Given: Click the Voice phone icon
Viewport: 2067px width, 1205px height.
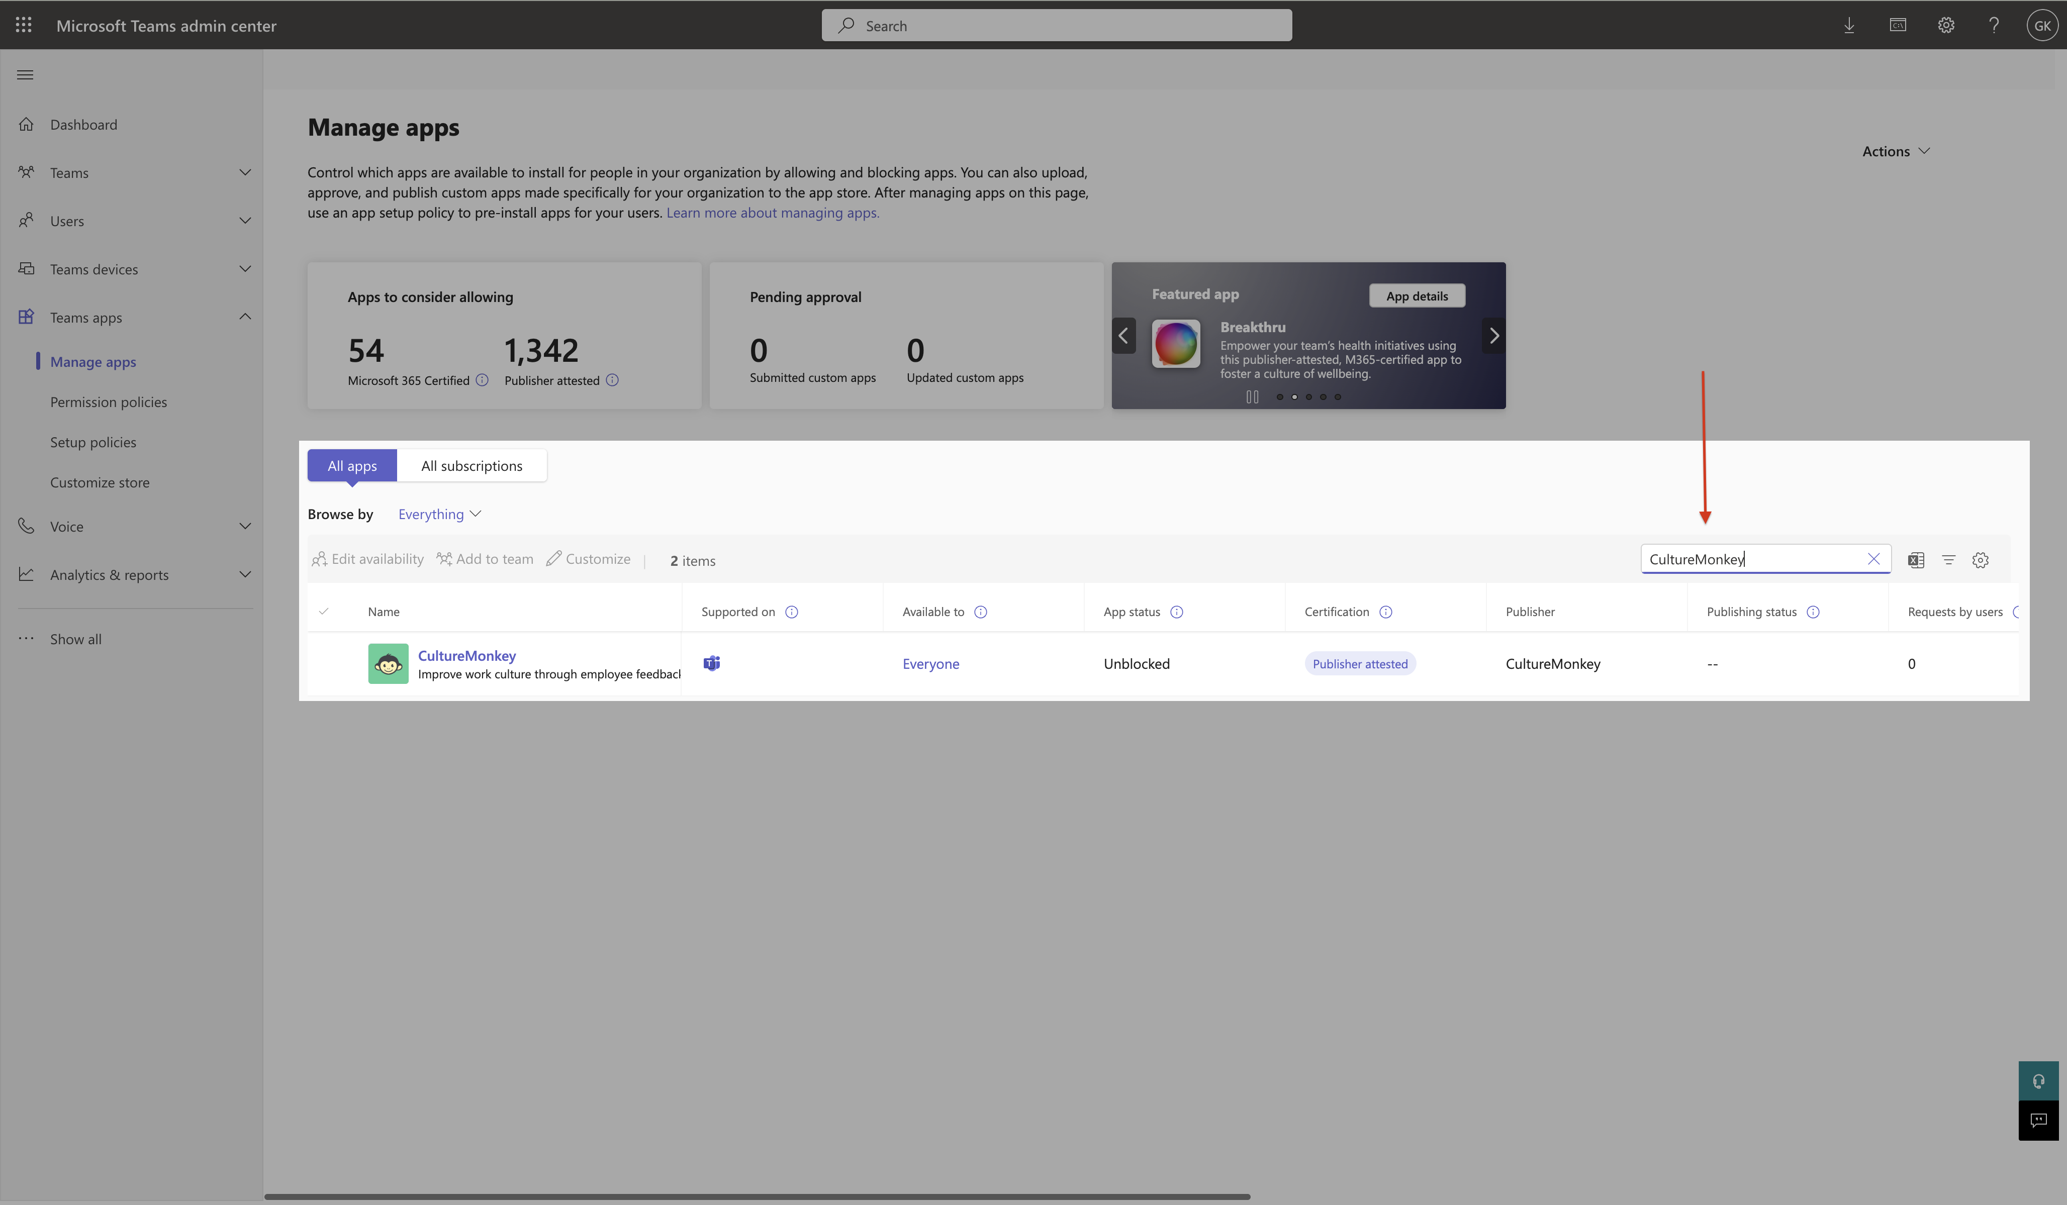Looking at the screenshot, I should (26, 526).
